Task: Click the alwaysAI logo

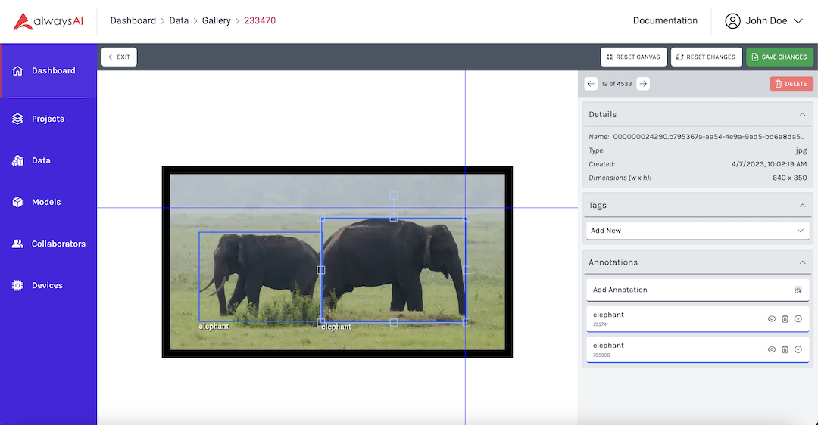Action: click(48, 21)
